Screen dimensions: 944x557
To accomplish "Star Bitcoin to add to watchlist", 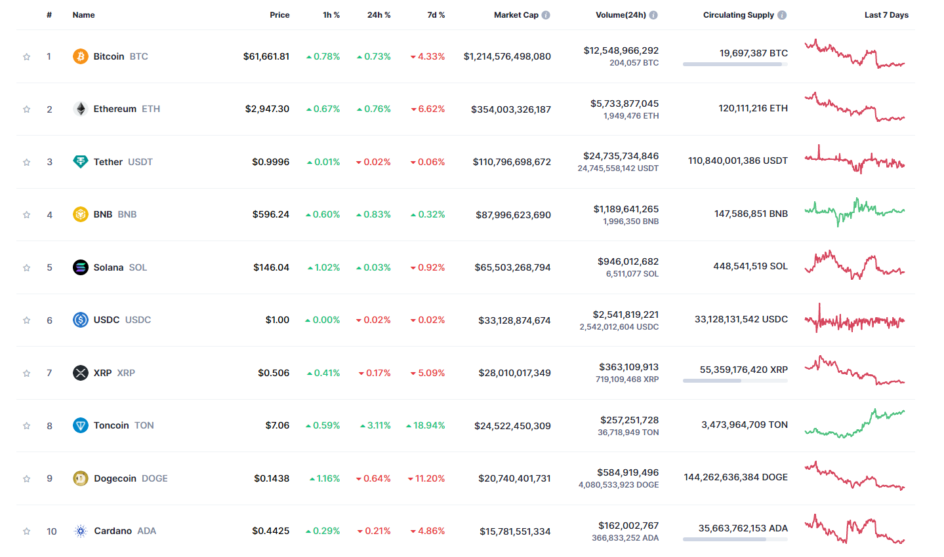I will [27, 56].
